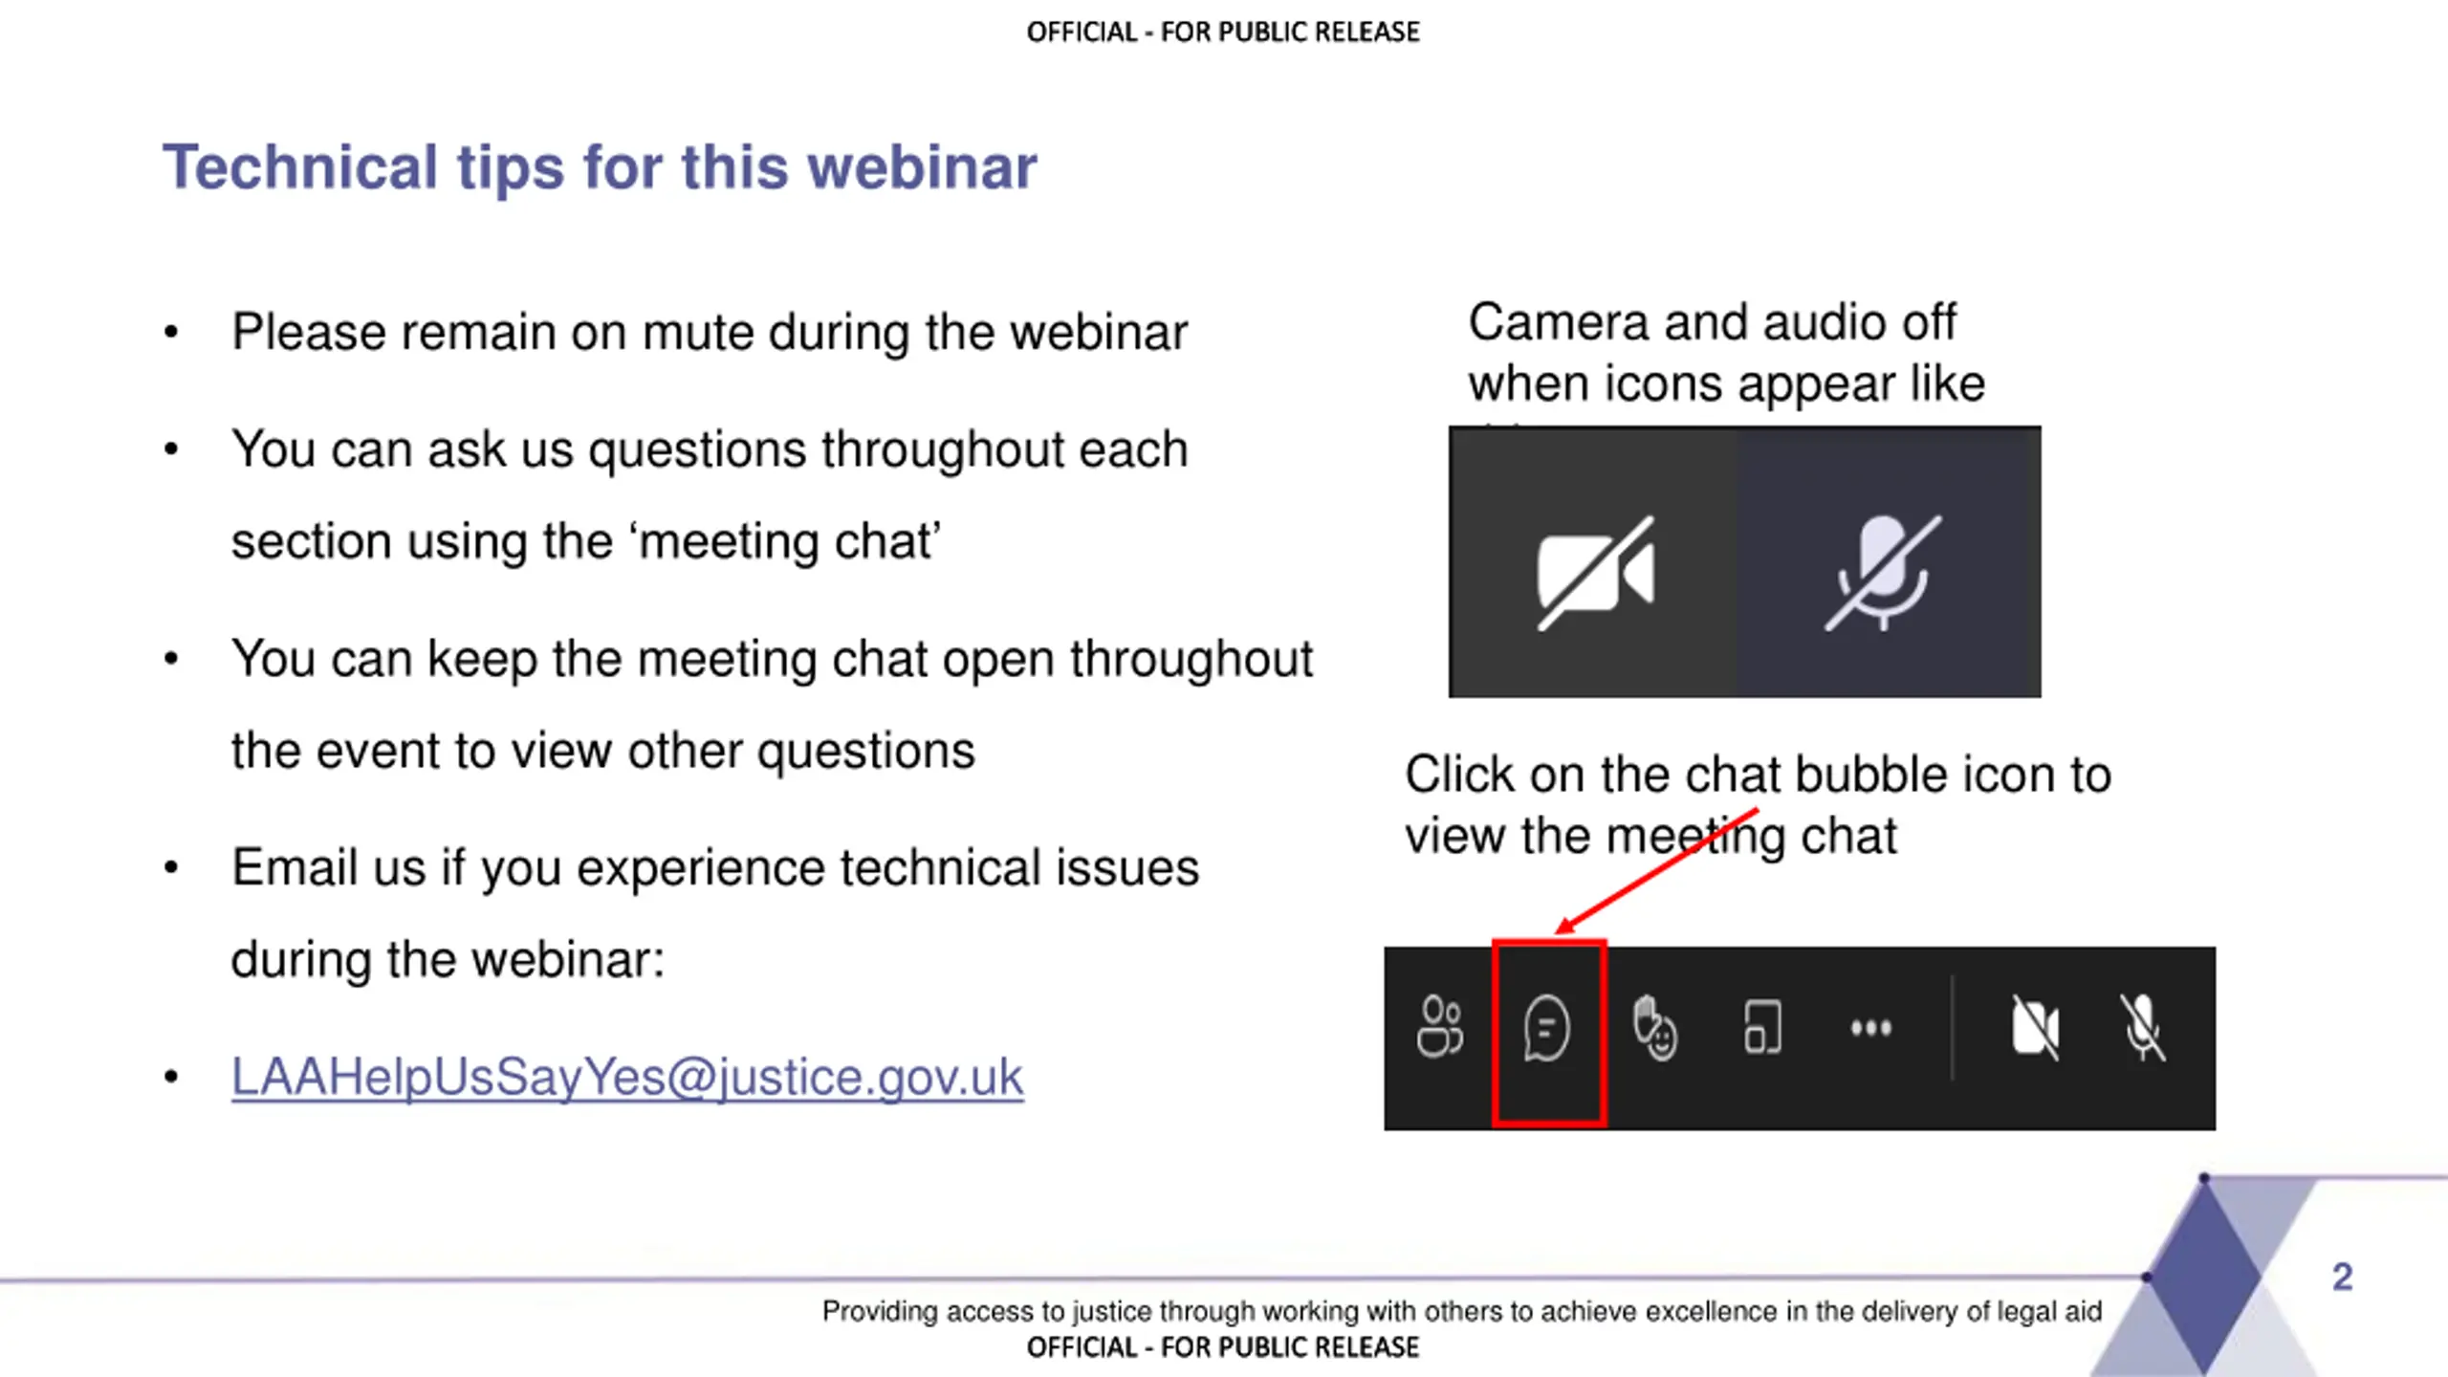
Task: Click 'Click on the chat bubble icon to' caption
Action: click(x=1758, y=774)
